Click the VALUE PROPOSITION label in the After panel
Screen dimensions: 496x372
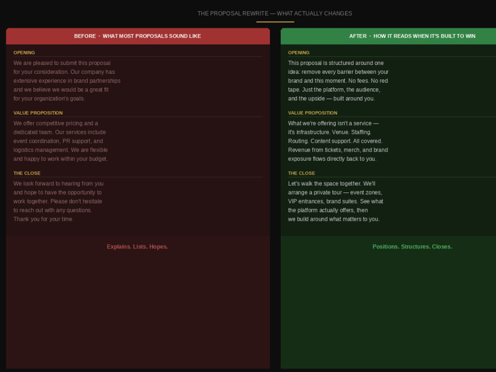click(x=312, y=113)
